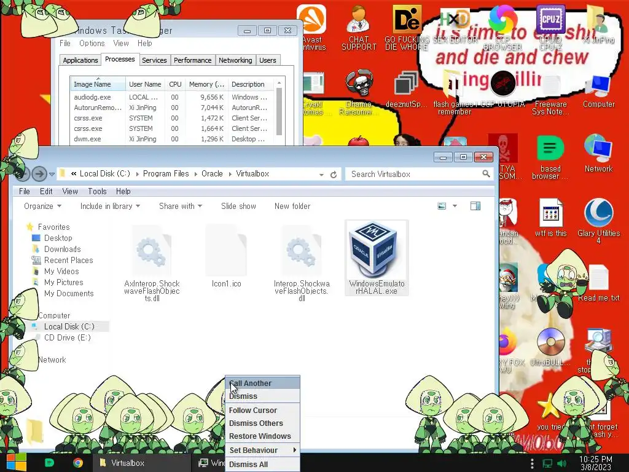
Task: Open the Share with dropdown
Action: [181, 206]
